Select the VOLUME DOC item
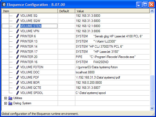The height and width of the screenshot is (117, 156). [30, 72]
